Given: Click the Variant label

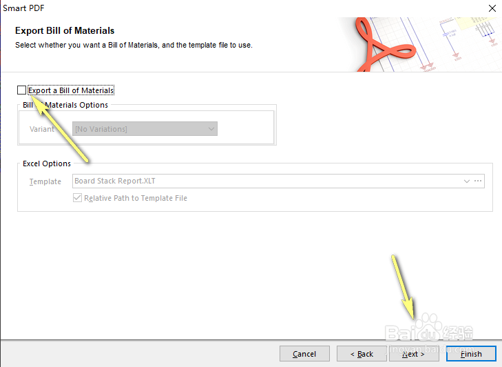Looking at the screenshot, I should pyautogui.click(x=42, y=129).
